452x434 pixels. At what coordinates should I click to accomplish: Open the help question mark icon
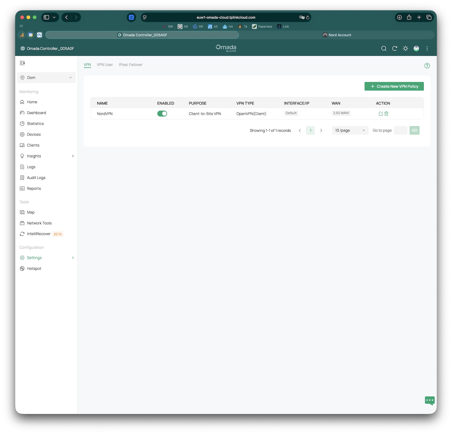pyautogui.click(x=427, y=66)
